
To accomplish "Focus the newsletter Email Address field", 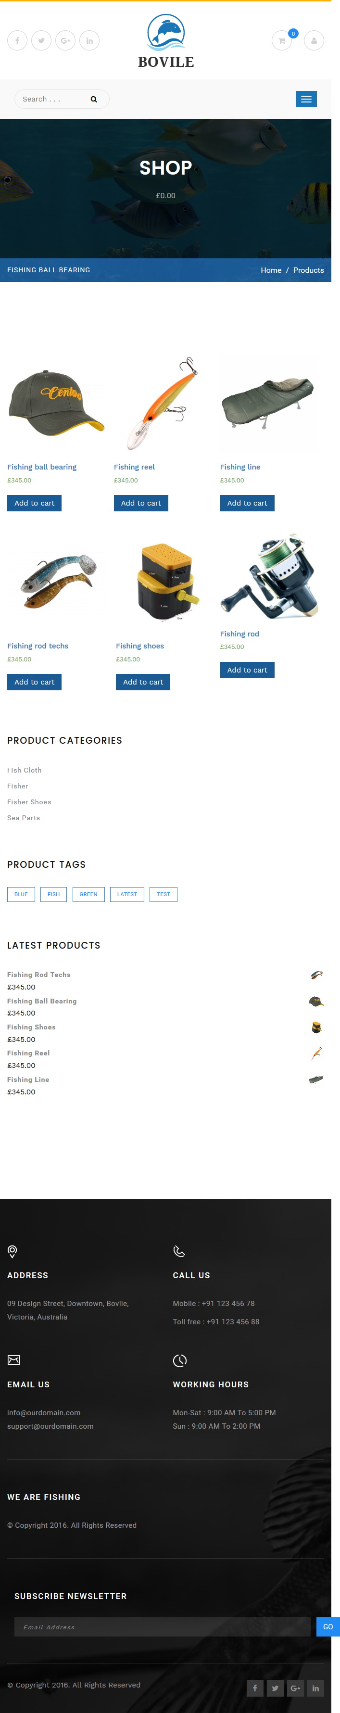I will (163, 1627).
